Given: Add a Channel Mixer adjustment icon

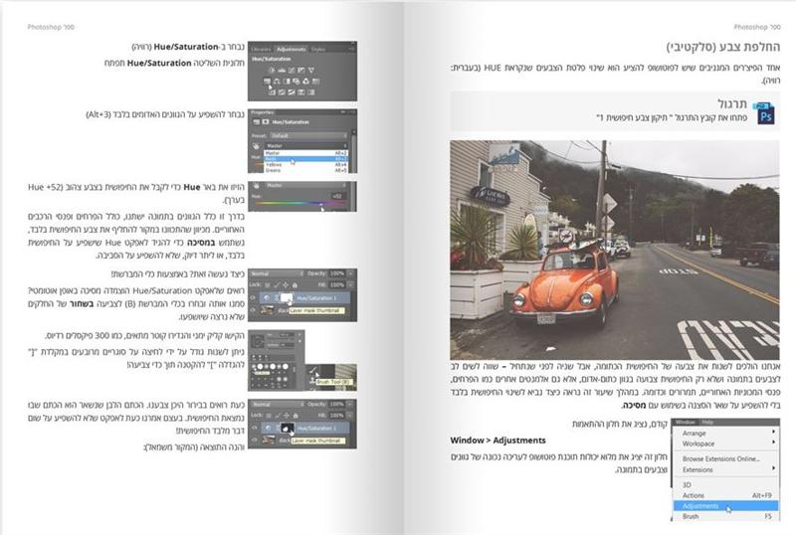Looking at the screenshot, I should point(306,82).
